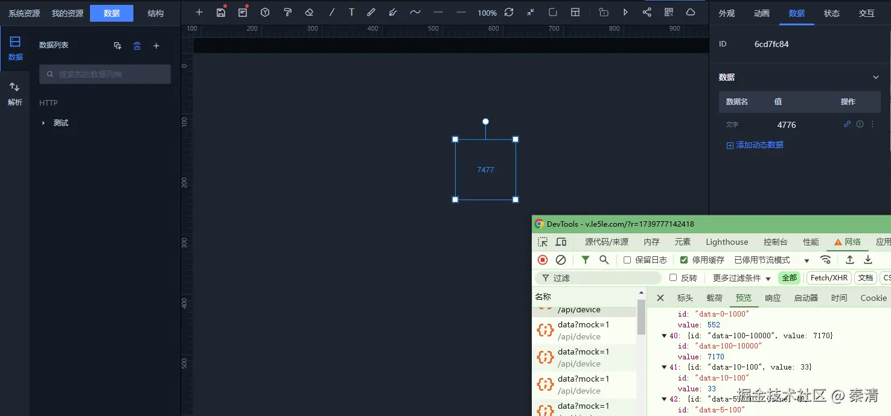Select the pen nib tool
The height and width of the screenshot is (416, 891).
[393, 13]
